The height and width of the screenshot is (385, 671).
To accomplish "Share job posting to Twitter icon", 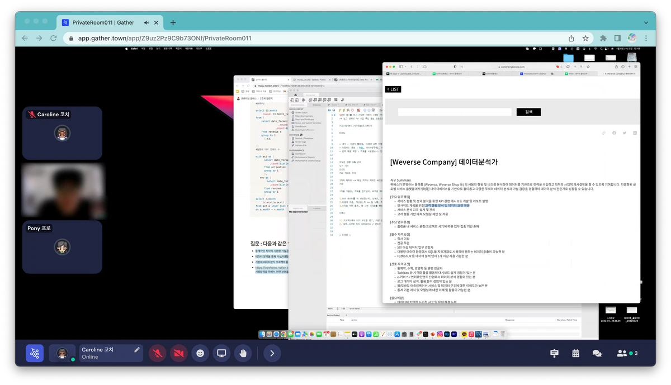I will coord(625,133).
